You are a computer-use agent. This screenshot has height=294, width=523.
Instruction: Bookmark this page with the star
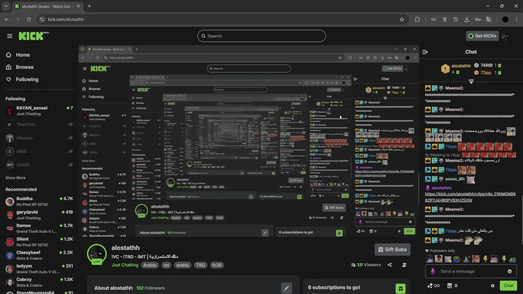[x=402, y=19]
